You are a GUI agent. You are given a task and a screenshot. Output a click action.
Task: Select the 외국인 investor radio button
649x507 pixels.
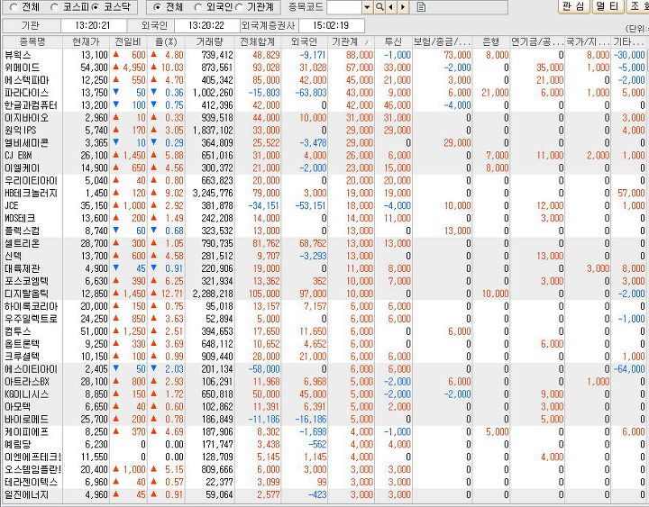click(197, 7)
